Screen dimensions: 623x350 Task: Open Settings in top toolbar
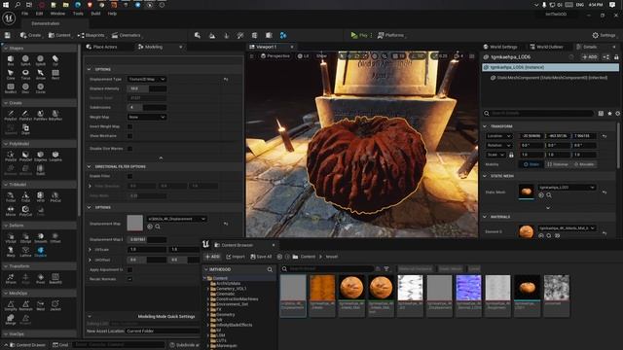point(604,35)
